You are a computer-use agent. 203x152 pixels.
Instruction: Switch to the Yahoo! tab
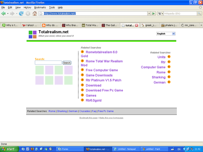(30, 25)
